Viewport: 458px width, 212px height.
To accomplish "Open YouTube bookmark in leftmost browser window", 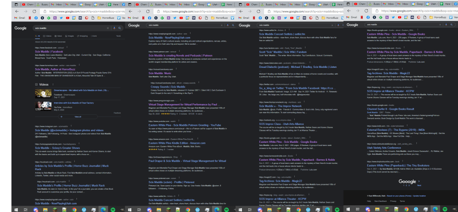I will (68, 18).
